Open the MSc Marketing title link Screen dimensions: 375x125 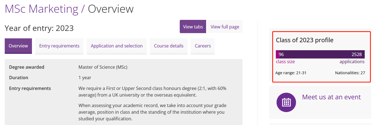coord(42,9)
